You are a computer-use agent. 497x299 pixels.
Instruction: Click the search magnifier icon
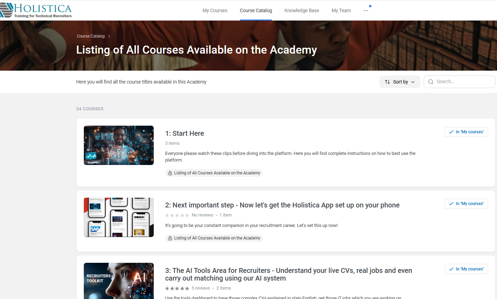pyautogui.click(x=431, y=82)
